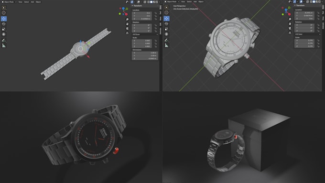325x183 pixels.
Task: Open XYZ Euler rotation dropdown in left viewport
Action: (x=145, y=34)
